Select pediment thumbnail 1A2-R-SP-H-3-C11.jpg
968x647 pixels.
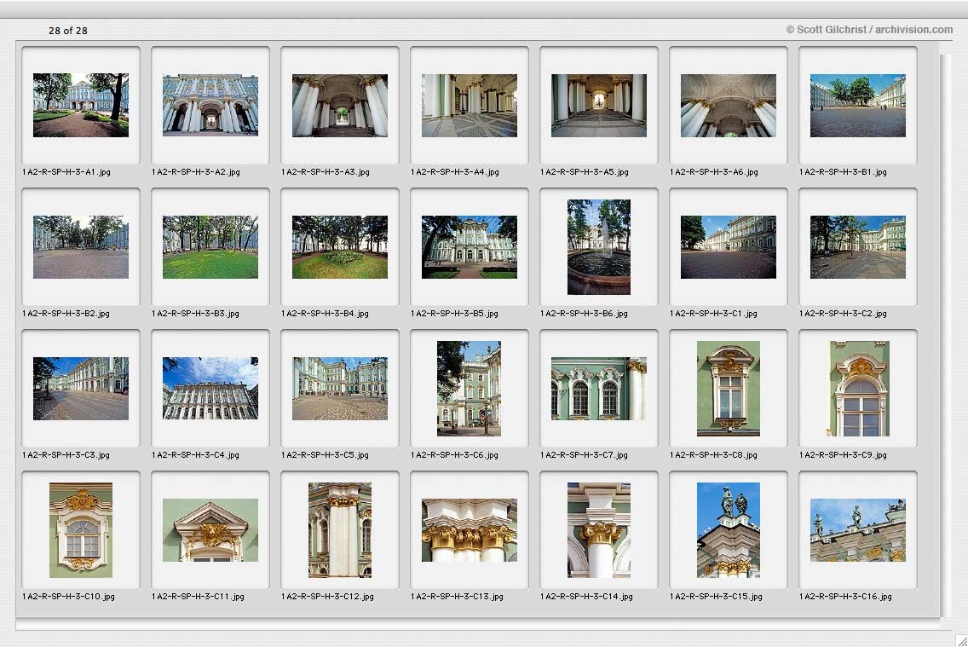(x=210, y=529)
